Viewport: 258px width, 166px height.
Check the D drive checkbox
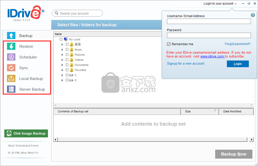(x=67, y=80)
